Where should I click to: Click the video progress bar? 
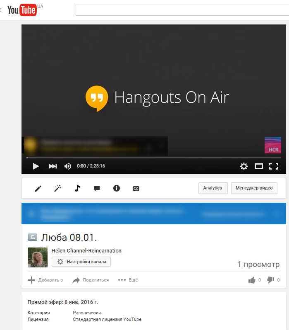(153, 158)
